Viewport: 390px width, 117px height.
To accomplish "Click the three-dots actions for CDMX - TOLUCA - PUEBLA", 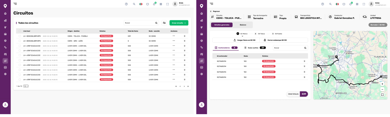I will (174, 36).
